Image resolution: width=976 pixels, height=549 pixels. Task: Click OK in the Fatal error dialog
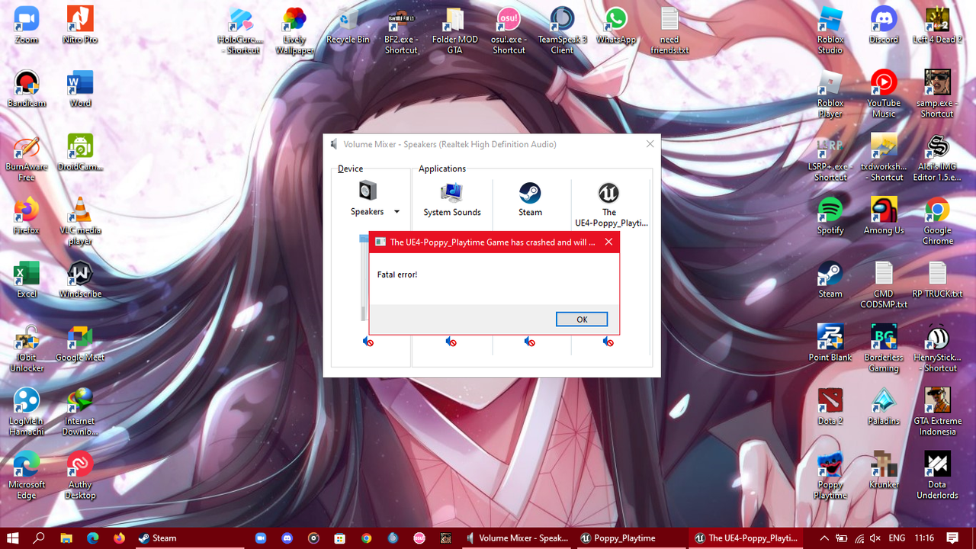click(581, 319)
